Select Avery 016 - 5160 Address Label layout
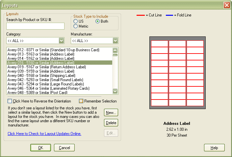Viewport: 232px width, 157px height. (60, 63)
